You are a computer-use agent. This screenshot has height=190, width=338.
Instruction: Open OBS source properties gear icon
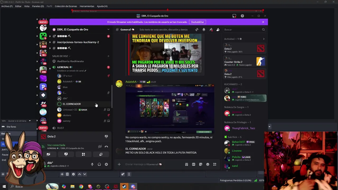73,174
